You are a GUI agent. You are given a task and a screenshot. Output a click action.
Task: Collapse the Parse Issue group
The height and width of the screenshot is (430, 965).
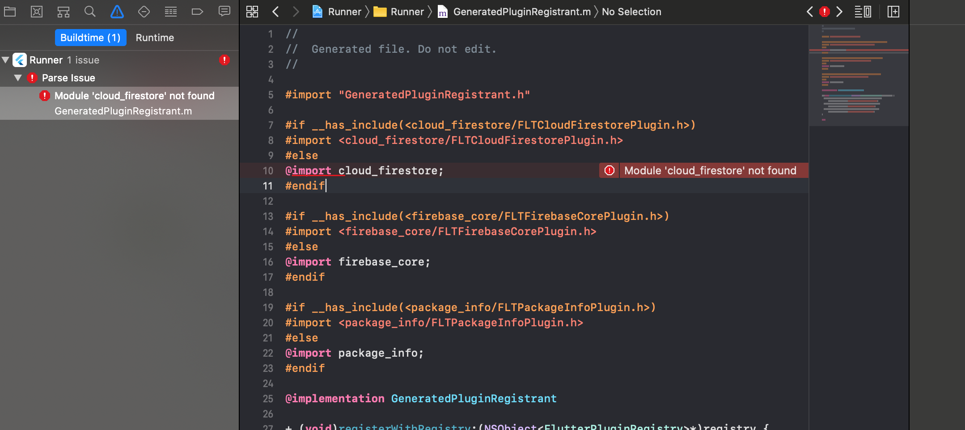(18, 78)
